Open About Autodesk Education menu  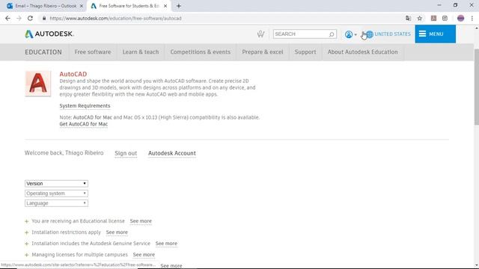pos(362,52)
